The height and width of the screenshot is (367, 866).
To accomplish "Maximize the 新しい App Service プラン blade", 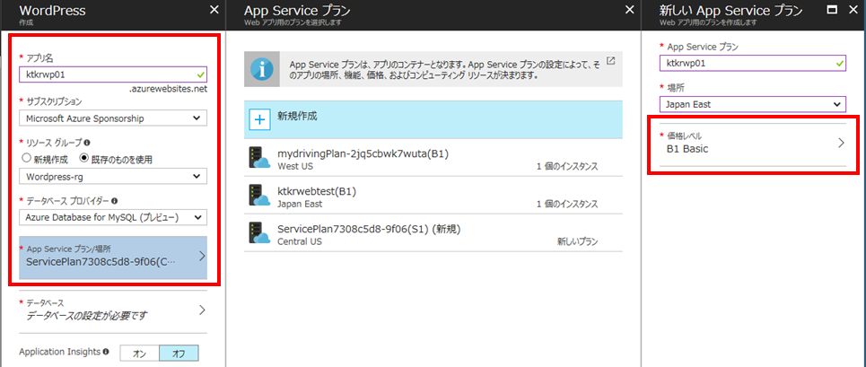I will [x=834, y=9].
